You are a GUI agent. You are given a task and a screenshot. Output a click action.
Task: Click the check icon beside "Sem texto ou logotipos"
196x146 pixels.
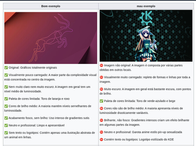(6, 133)
